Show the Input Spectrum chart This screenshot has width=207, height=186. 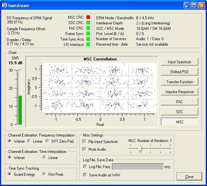coord(179,62)
